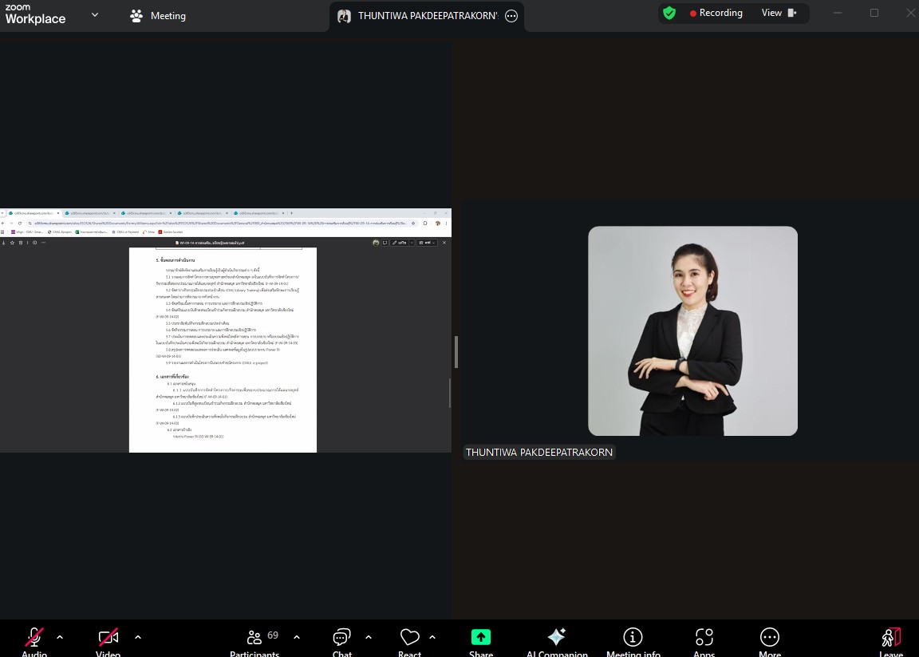Open the Apps panel

coord(704,639)
